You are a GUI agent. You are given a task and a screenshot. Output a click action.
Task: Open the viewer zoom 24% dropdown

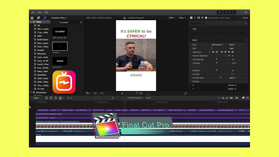[x=172, y=18]
